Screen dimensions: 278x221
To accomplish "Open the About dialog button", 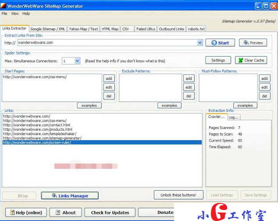I will (x=66, y=212).
